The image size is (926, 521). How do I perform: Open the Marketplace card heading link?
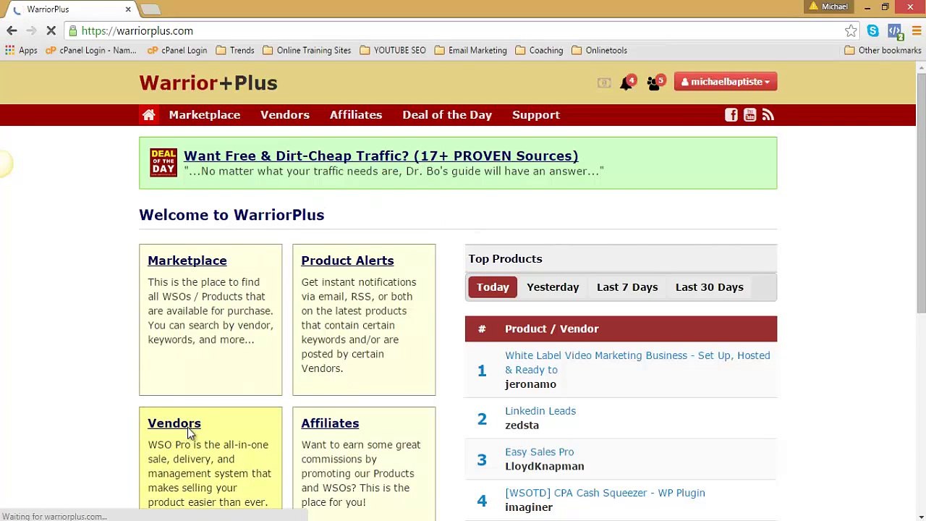tap(187, 260)
